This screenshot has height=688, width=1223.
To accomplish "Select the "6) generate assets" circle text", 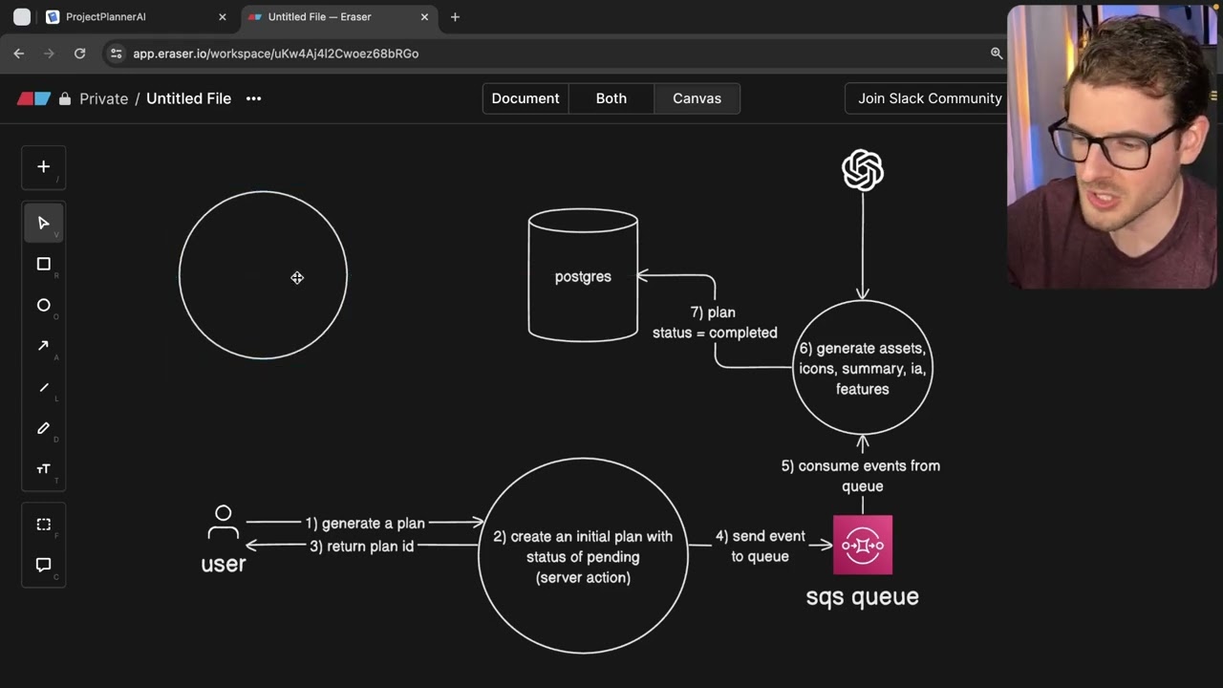I will point(863,368).
